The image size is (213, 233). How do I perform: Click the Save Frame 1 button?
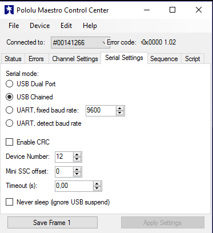point(53,222)
